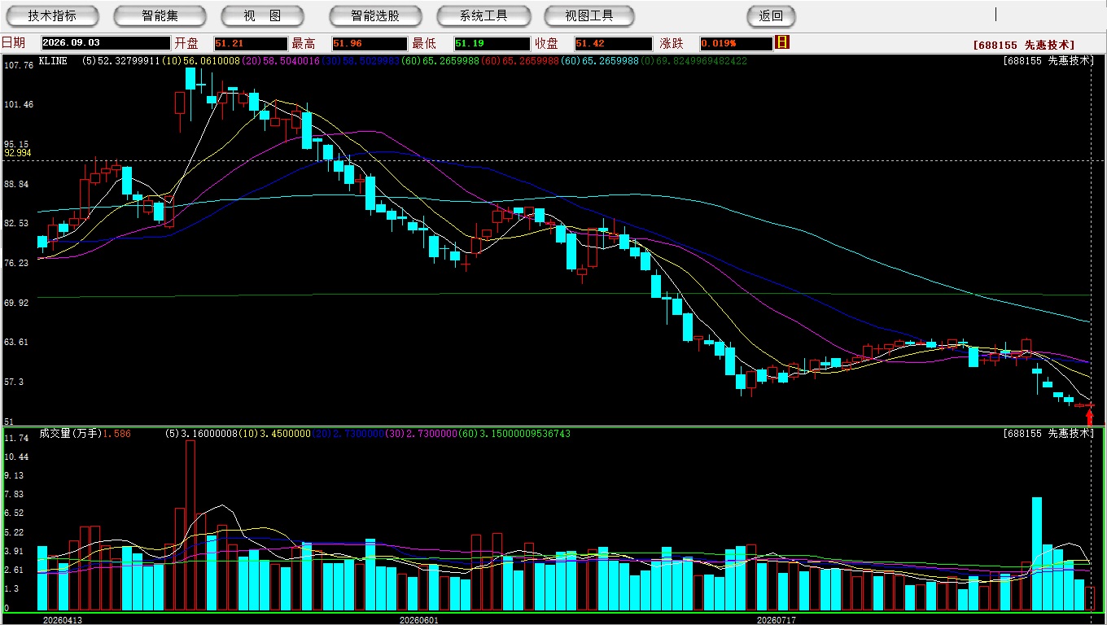
Task: Select the 收盘 value 51.42 field
Action: pyautogui.click(x=613, y=43)
